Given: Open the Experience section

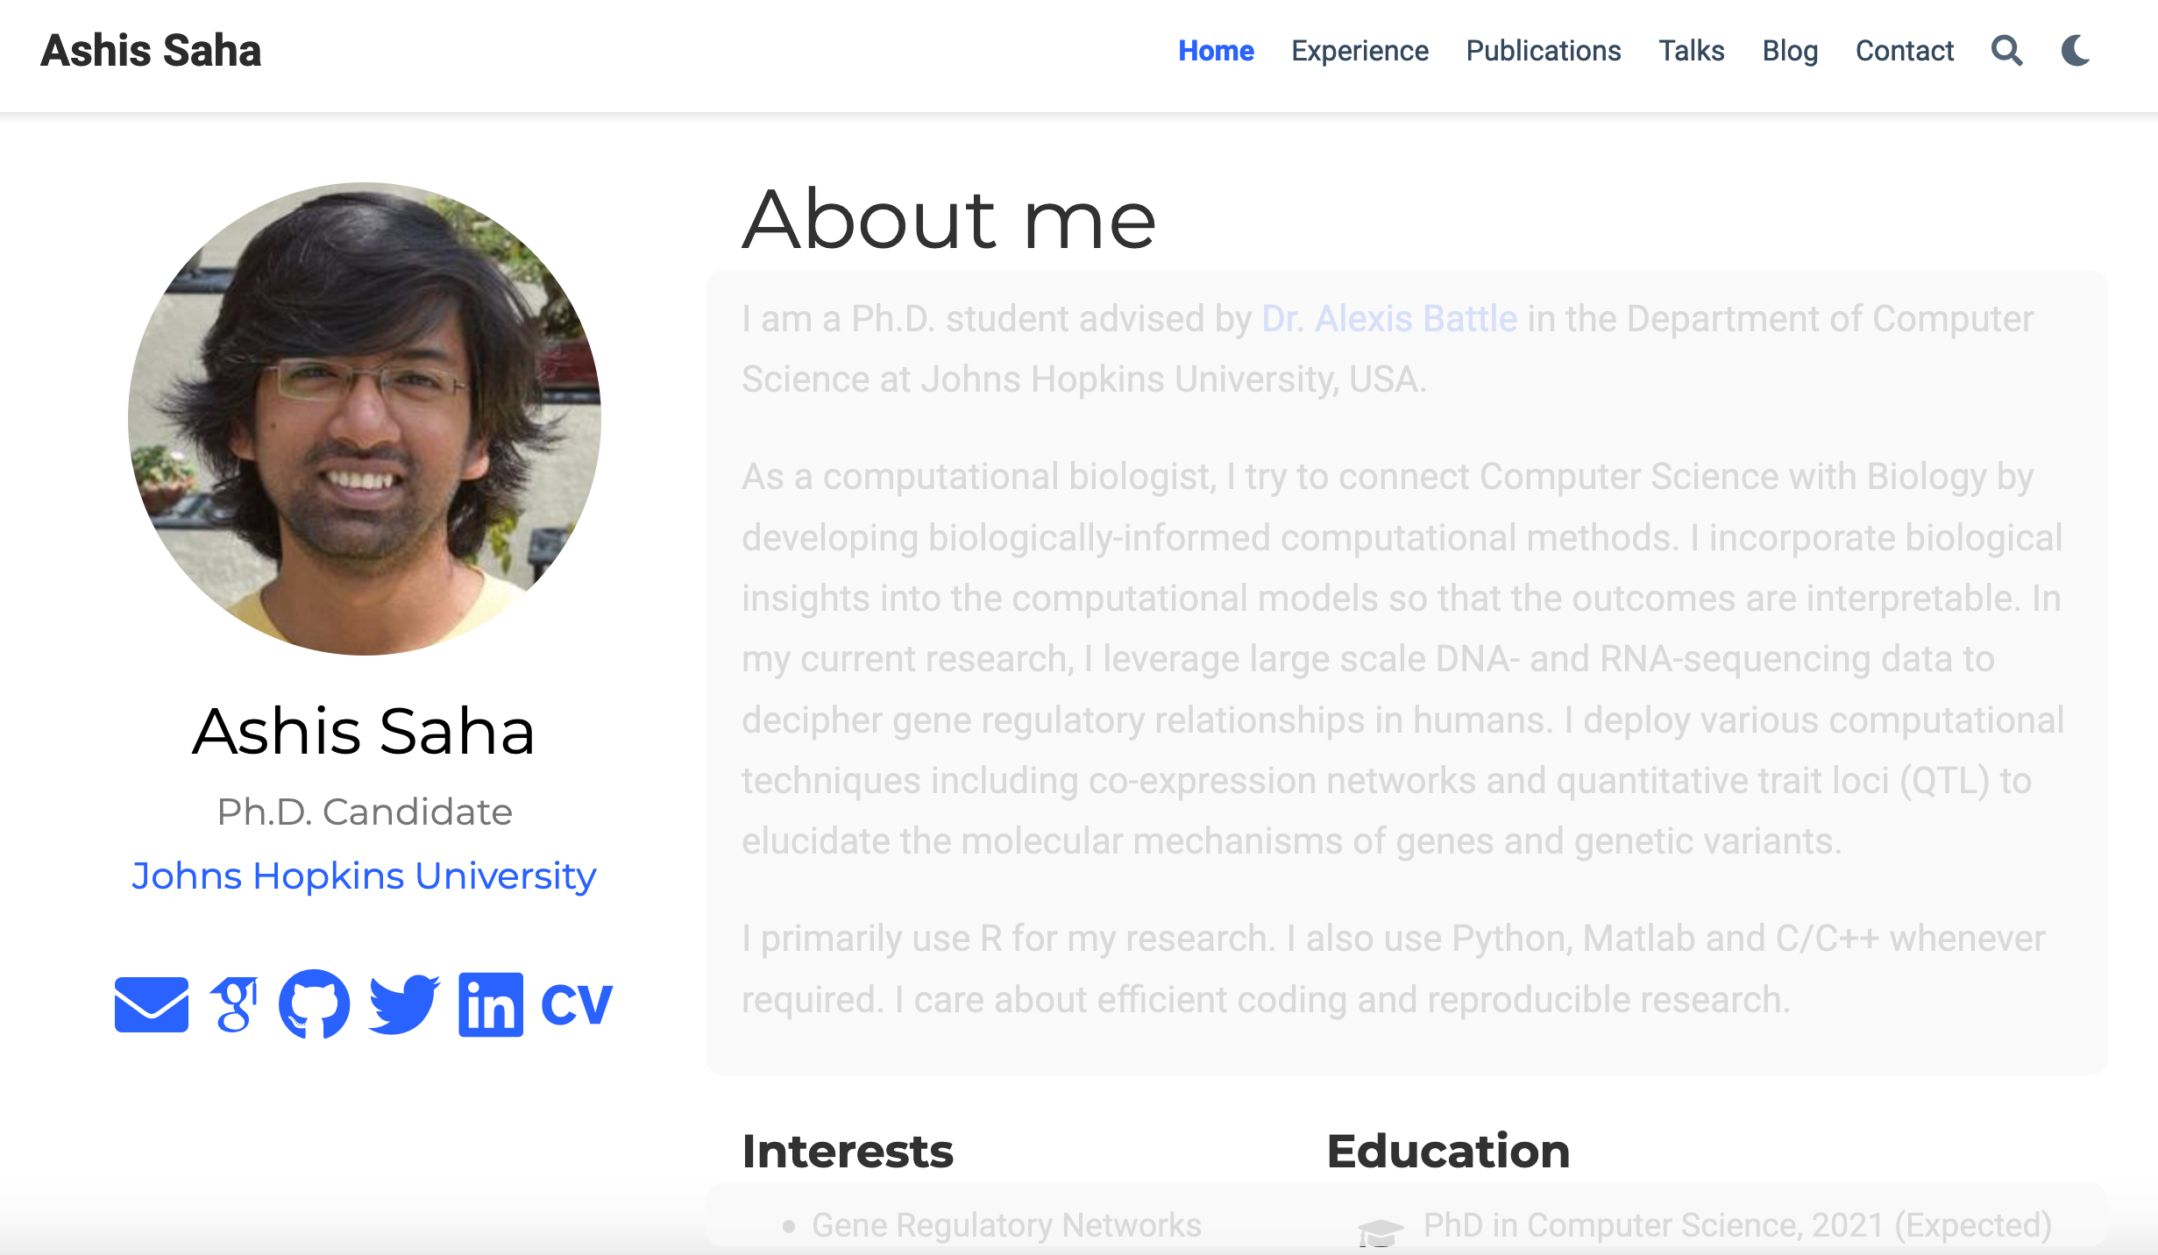Looking at the screenshot, I should (x=1359, y=51).
